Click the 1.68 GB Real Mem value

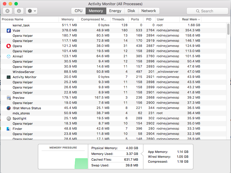194,25
